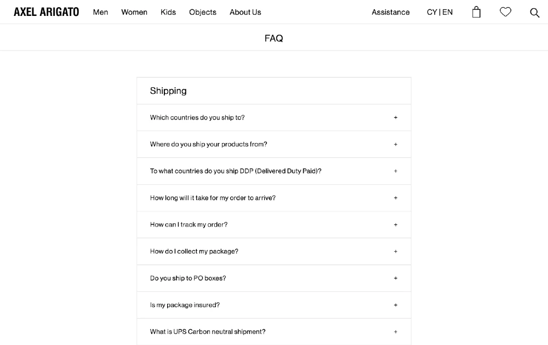
Task: Open the Women menu
Action: (x=134, y=12)
